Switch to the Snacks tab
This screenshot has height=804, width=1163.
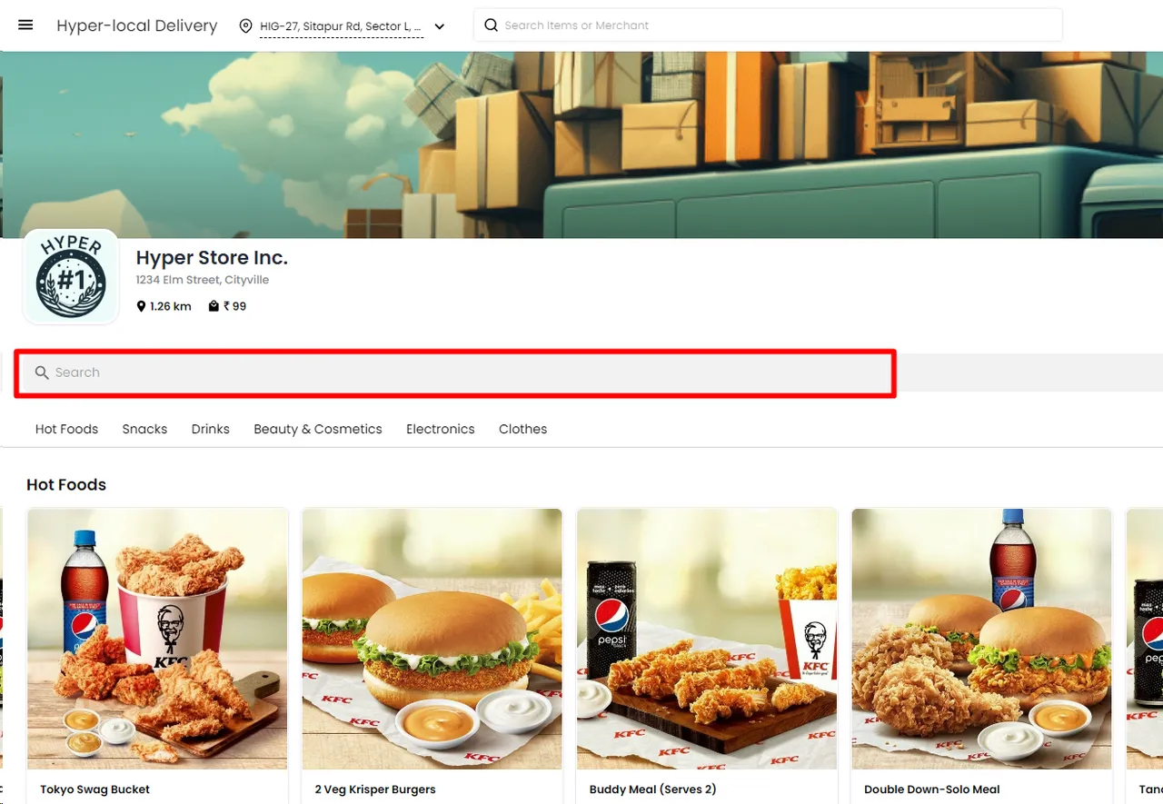pyautogui.click(x=144, y=429)
